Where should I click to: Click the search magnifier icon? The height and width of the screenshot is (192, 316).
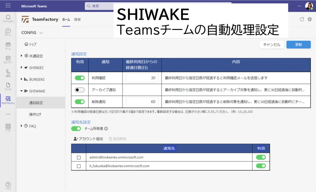pos(88,6)
